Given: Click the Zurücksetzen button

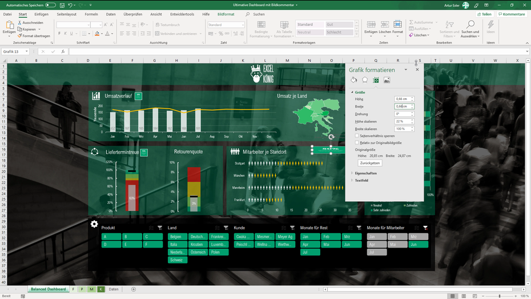Looking at the screenshot, I should (370, 163).
